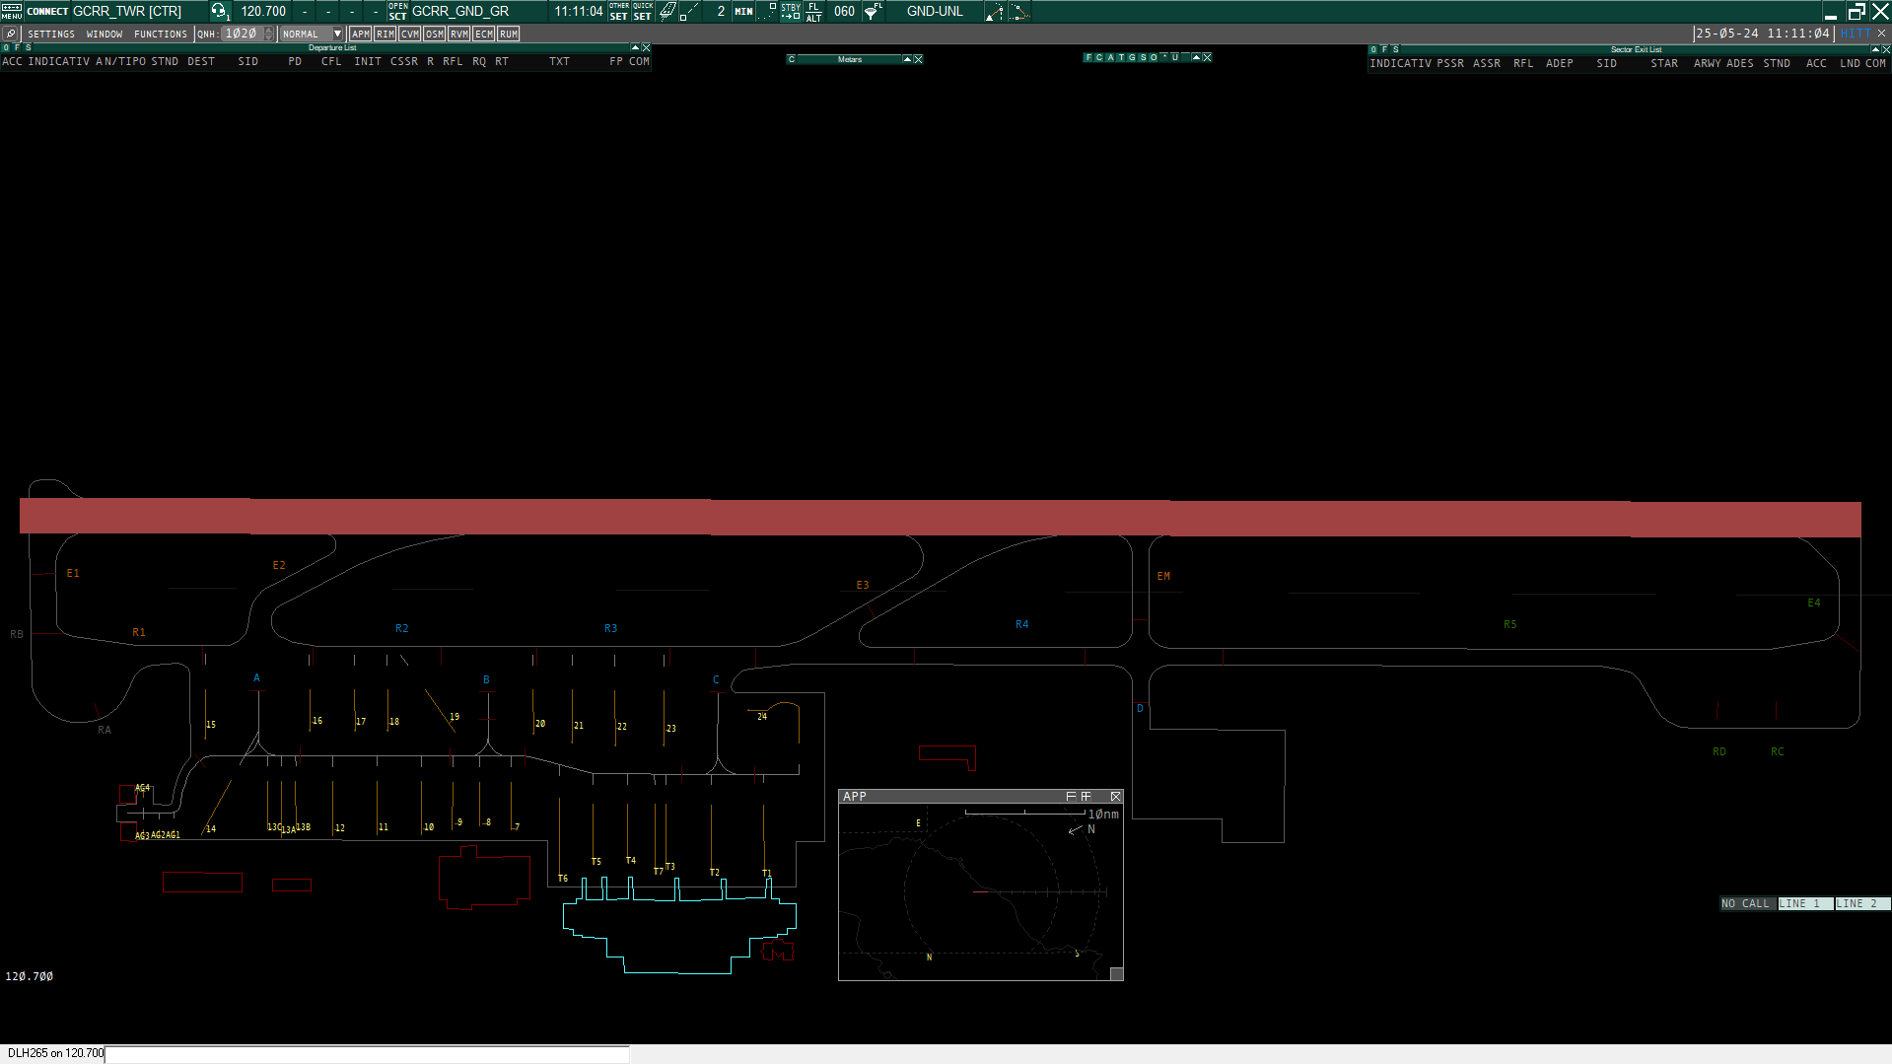Viewport: 1892px width, 1064px height.
Task: Select the route draw tool icon
Action: (995, 12)
